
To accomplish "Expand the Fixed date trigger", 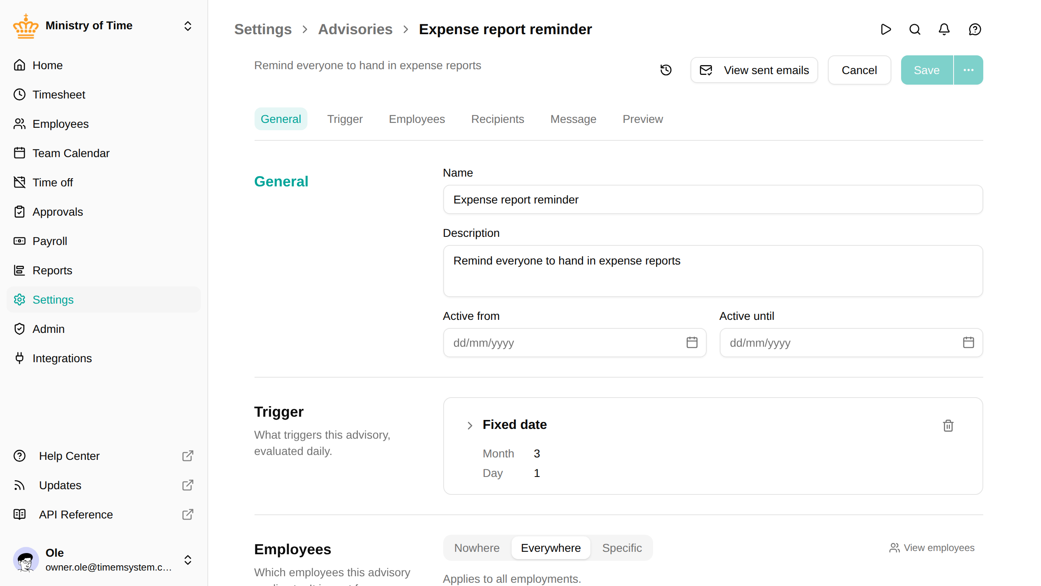I will pos(470,425).
